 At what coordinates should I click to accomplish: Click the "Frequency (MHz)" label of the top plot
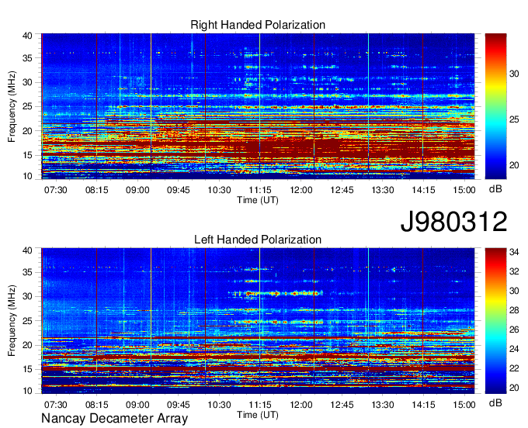click(12, 106)
